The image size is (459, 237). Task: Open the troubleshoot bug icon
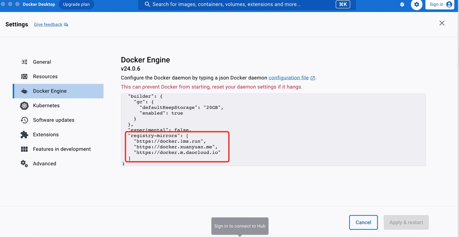click(402, 4)
